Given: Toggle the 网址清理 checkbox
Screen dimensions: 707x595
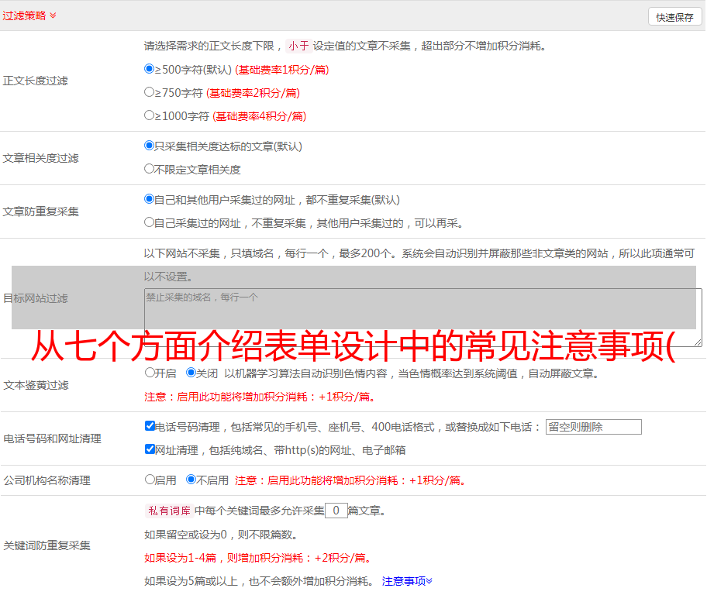Looking at the screenshot, I should point(150,449).
